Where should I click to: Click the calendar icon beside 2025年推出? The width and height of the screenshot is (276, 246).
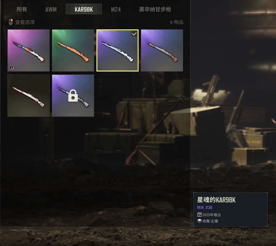pos(199,215)
